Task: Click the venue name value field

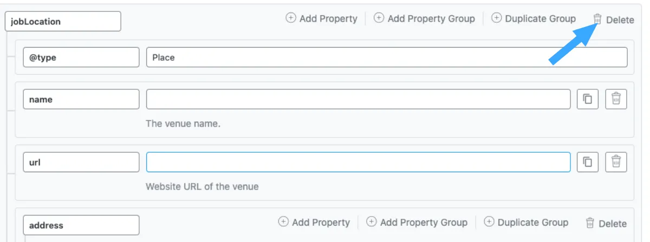Action: click(358, 99)
